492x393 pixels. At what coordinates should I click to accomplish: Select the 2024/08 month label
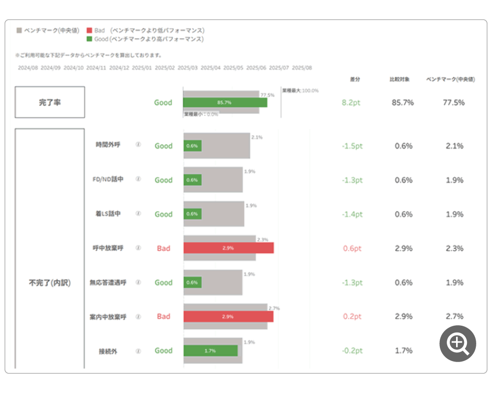click(28, 68)
